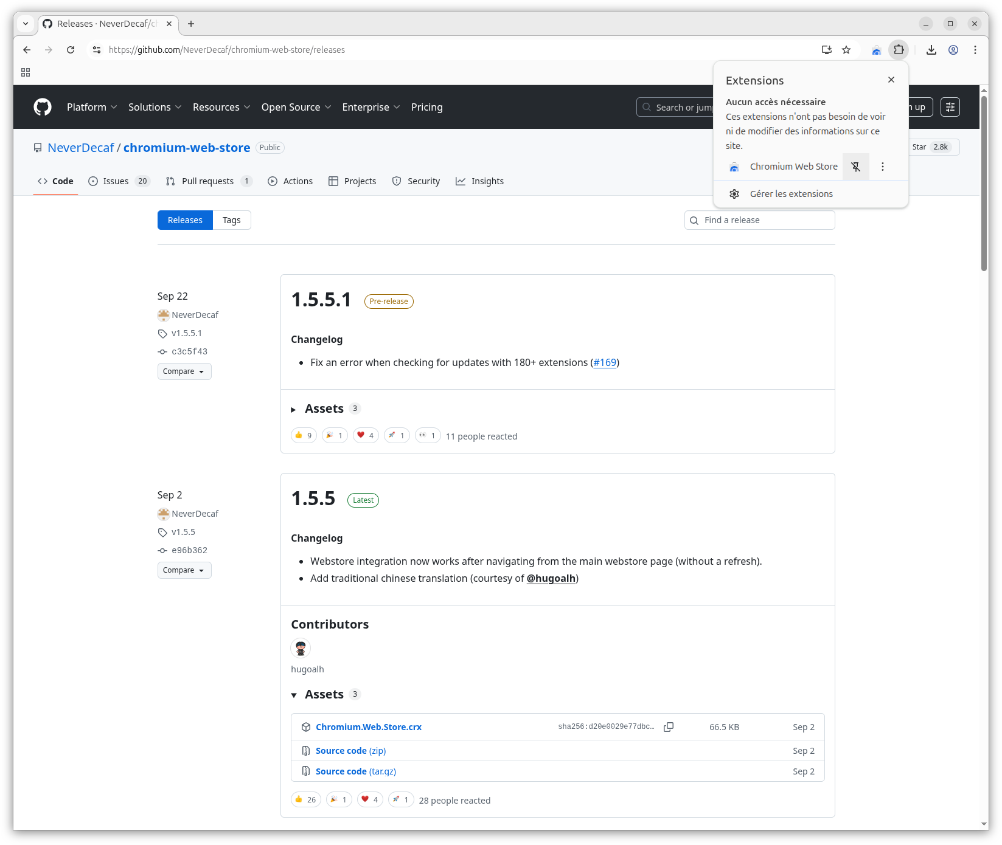The height and width of the screenshot is (845, 1002).
Task: Unpin the Chromium Web Store extension
Action: pos(855,167)
